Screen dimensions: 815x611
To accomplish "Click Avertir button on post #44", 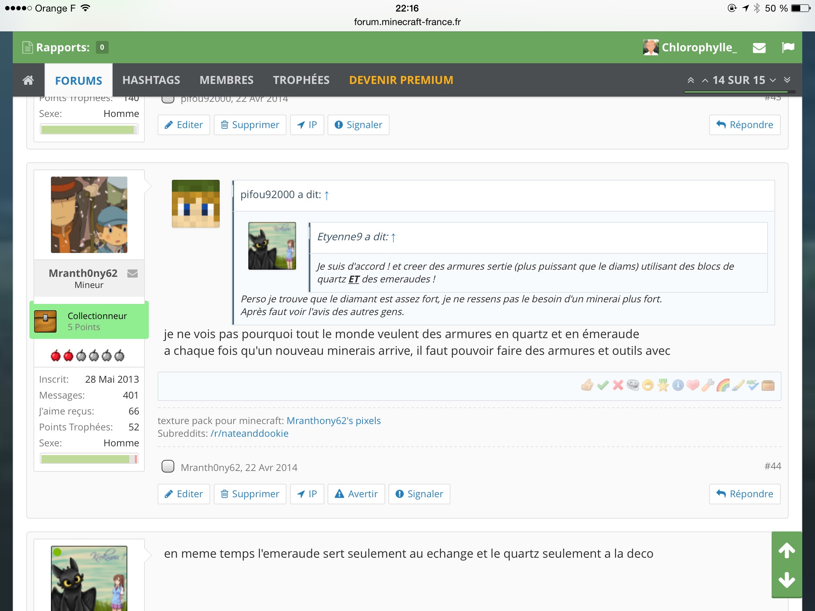I will pos(356,494).
